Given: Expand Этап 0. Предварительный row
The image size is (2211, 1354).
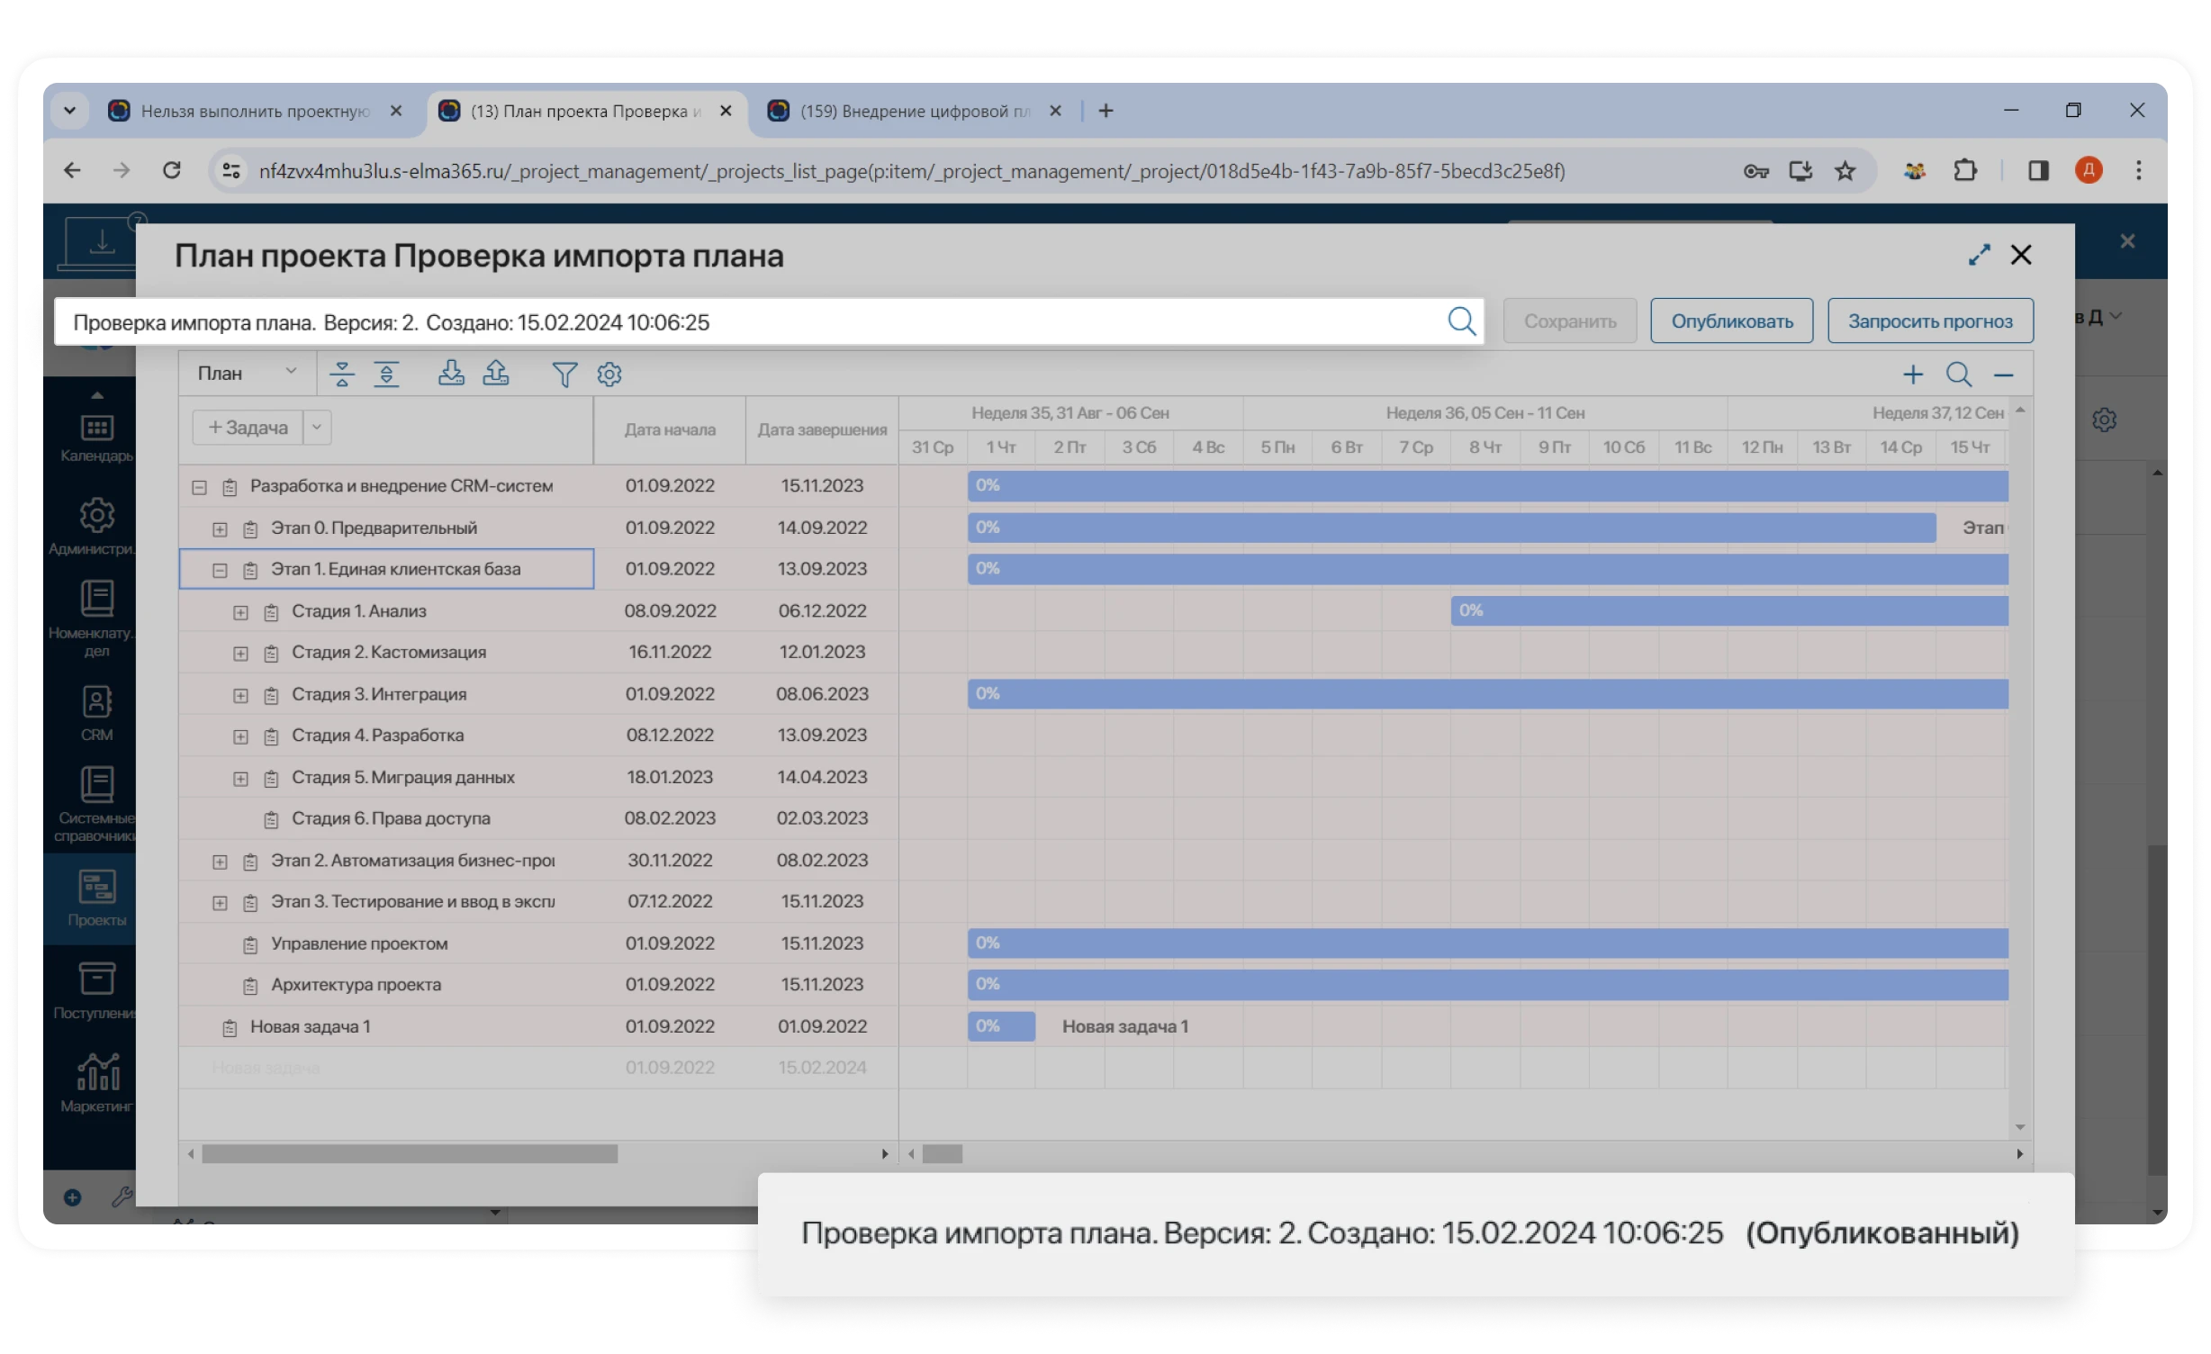Looking at the screenshot, I should coord(220,529).
